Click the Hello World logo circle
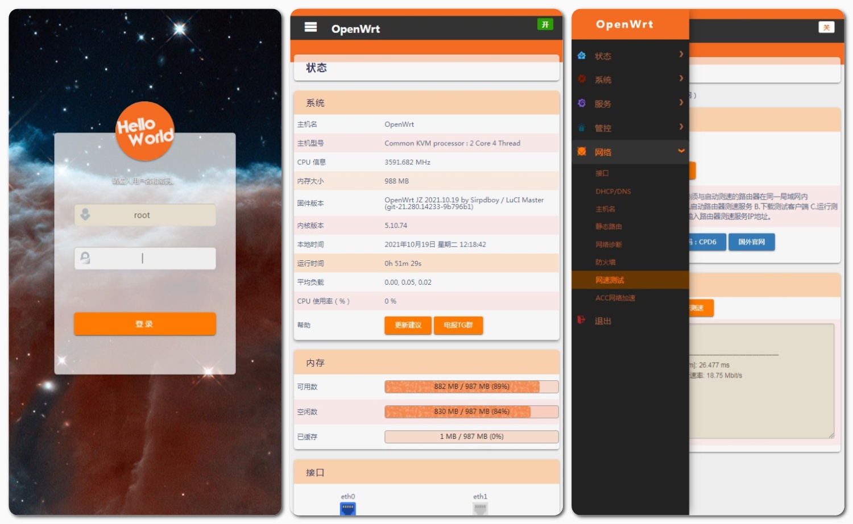 tap(145, 131)
